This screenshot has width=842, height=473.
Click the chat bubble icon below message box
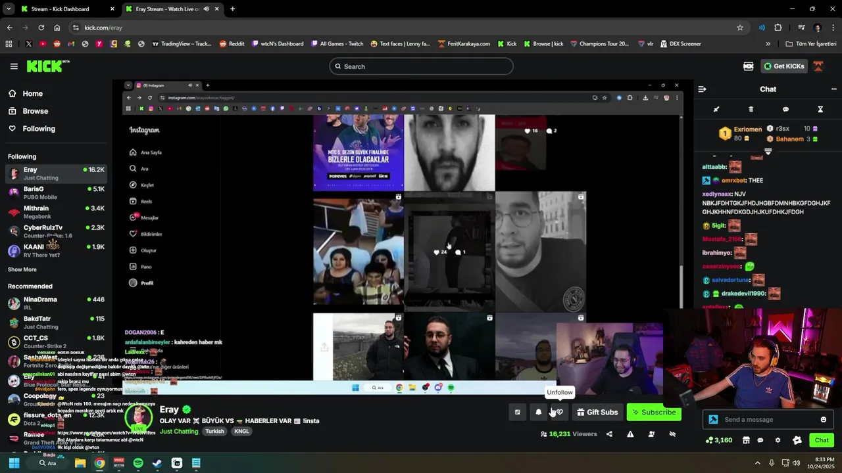click(760, 440)
